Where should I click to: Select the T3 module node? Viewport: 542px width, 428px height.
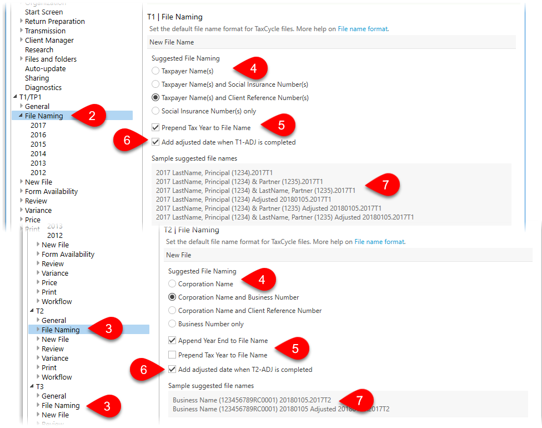[40, 386]
